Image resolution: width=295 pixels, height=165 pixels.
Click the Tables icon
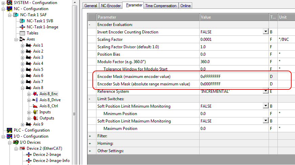coord(22,33)
